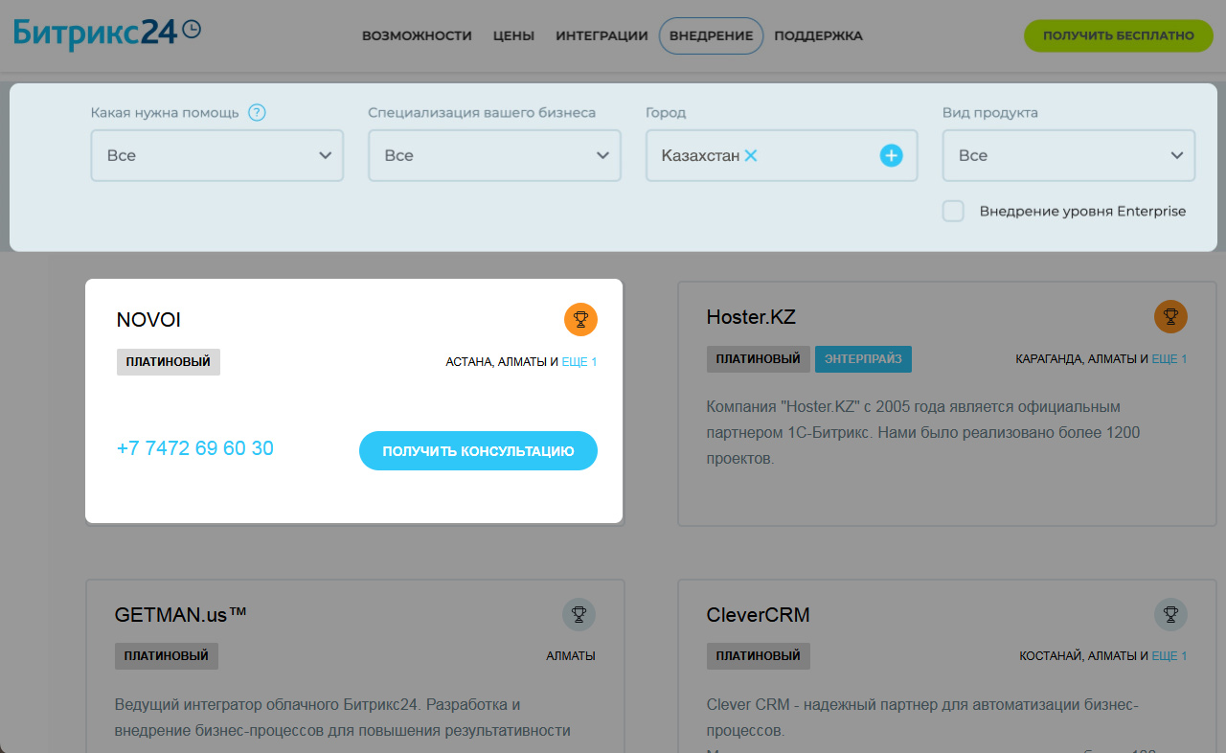Image resolution: width=1226 pixels, height=753 pixels.
Task: Click the help question mark icon
Action: click(x=257, y=112)
